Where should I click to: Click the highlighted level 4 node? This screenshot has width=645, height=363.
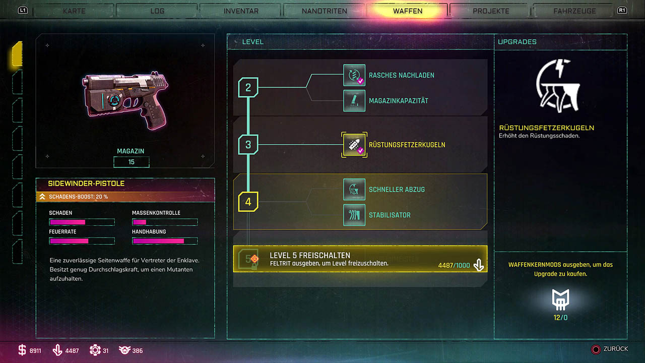pos(248,202)
